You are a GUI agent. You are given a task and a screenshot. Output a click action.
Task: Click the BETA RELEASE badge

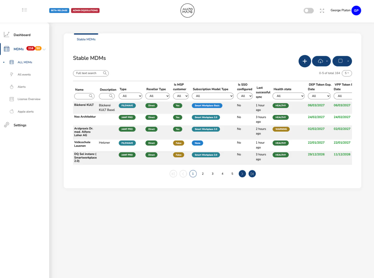59,11
